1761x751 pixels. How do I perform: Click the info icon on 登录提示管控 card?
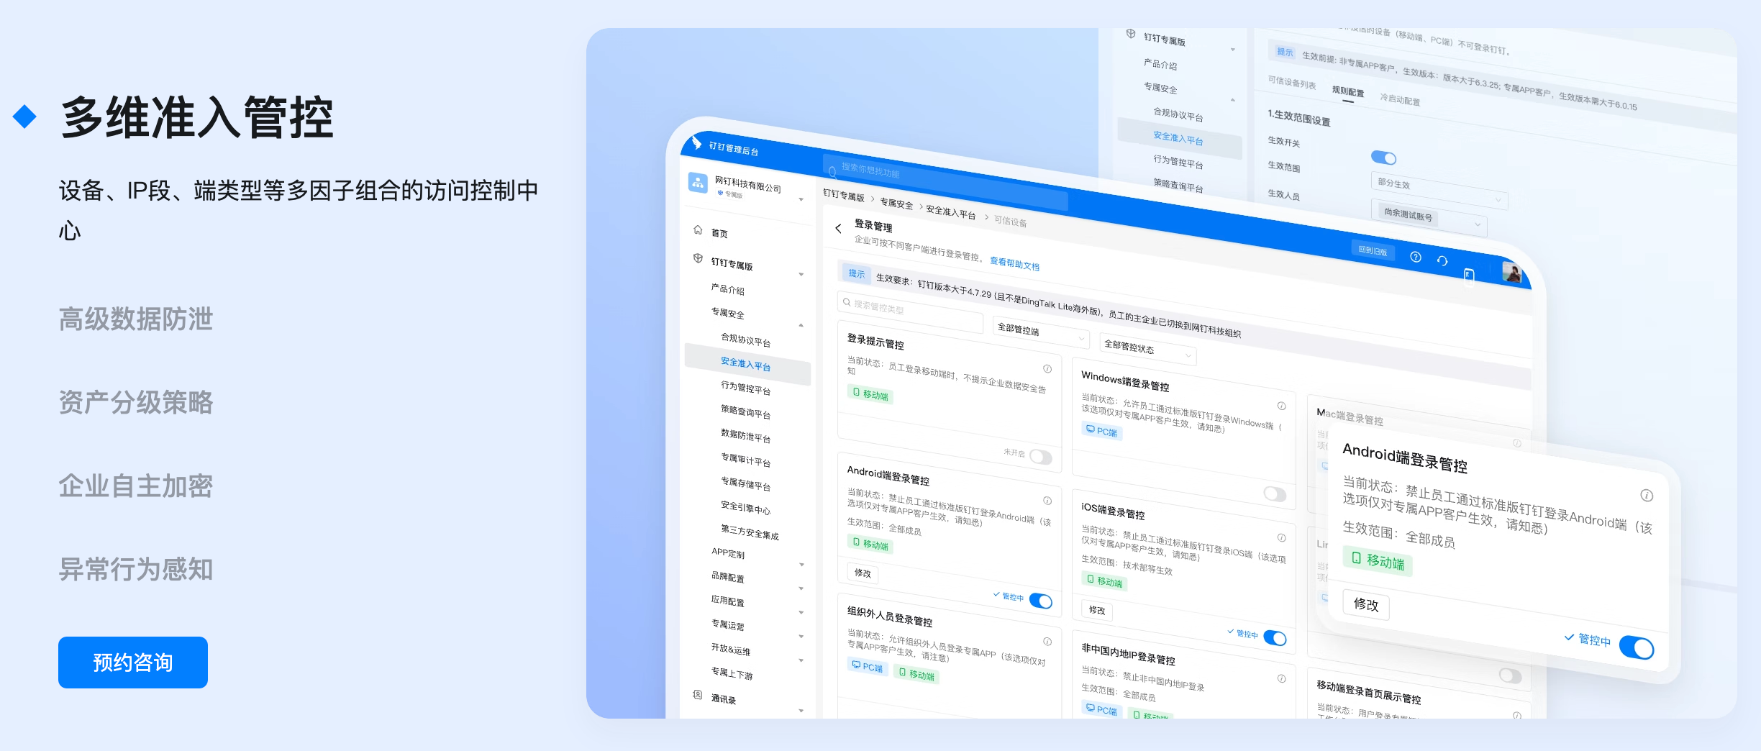(1047, 369)
